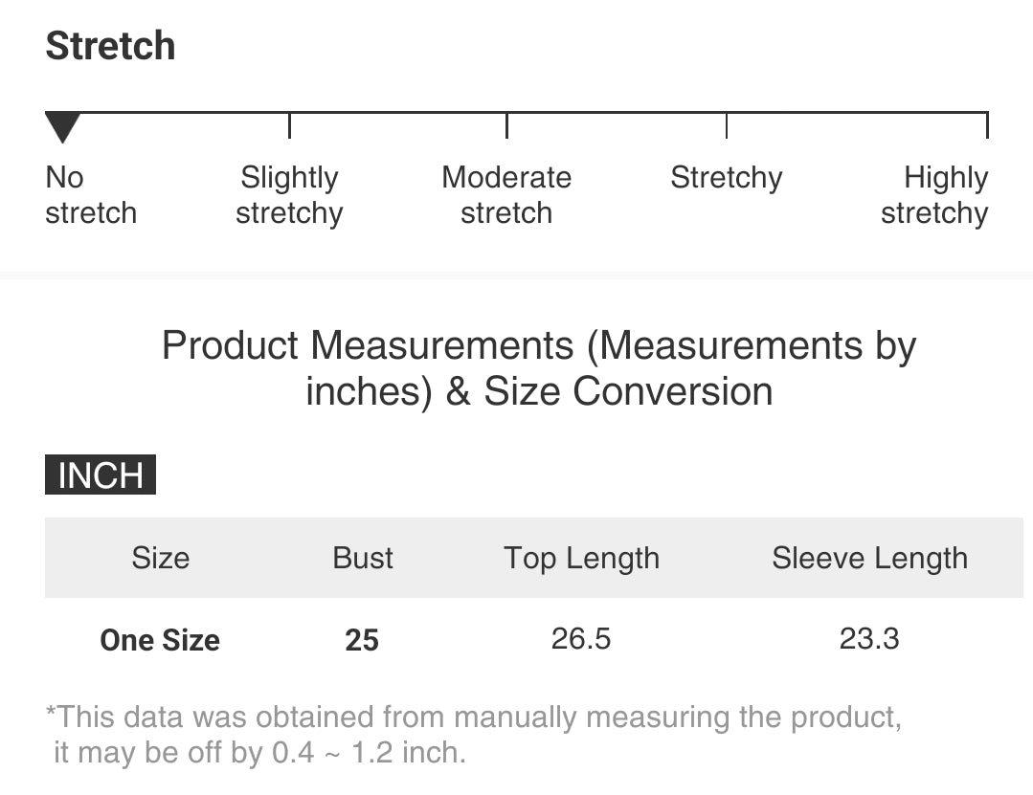Click the "Slightly stretchy" scale label
Screen dimensions: 1033x795
(x=289, y=195)
